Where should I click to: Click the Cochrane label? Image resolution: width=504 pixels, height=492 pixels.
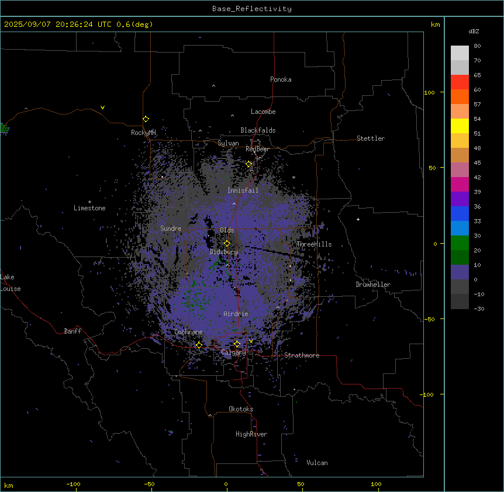(x=188, y=332)
